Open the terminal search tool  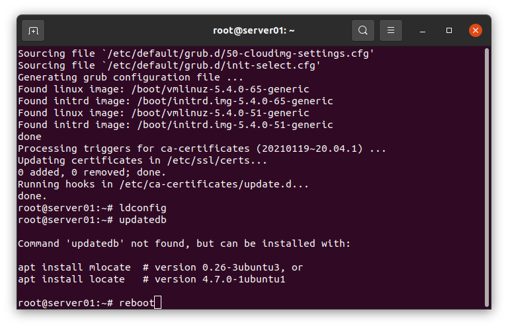pyautogui.click(x=363, y=31)
